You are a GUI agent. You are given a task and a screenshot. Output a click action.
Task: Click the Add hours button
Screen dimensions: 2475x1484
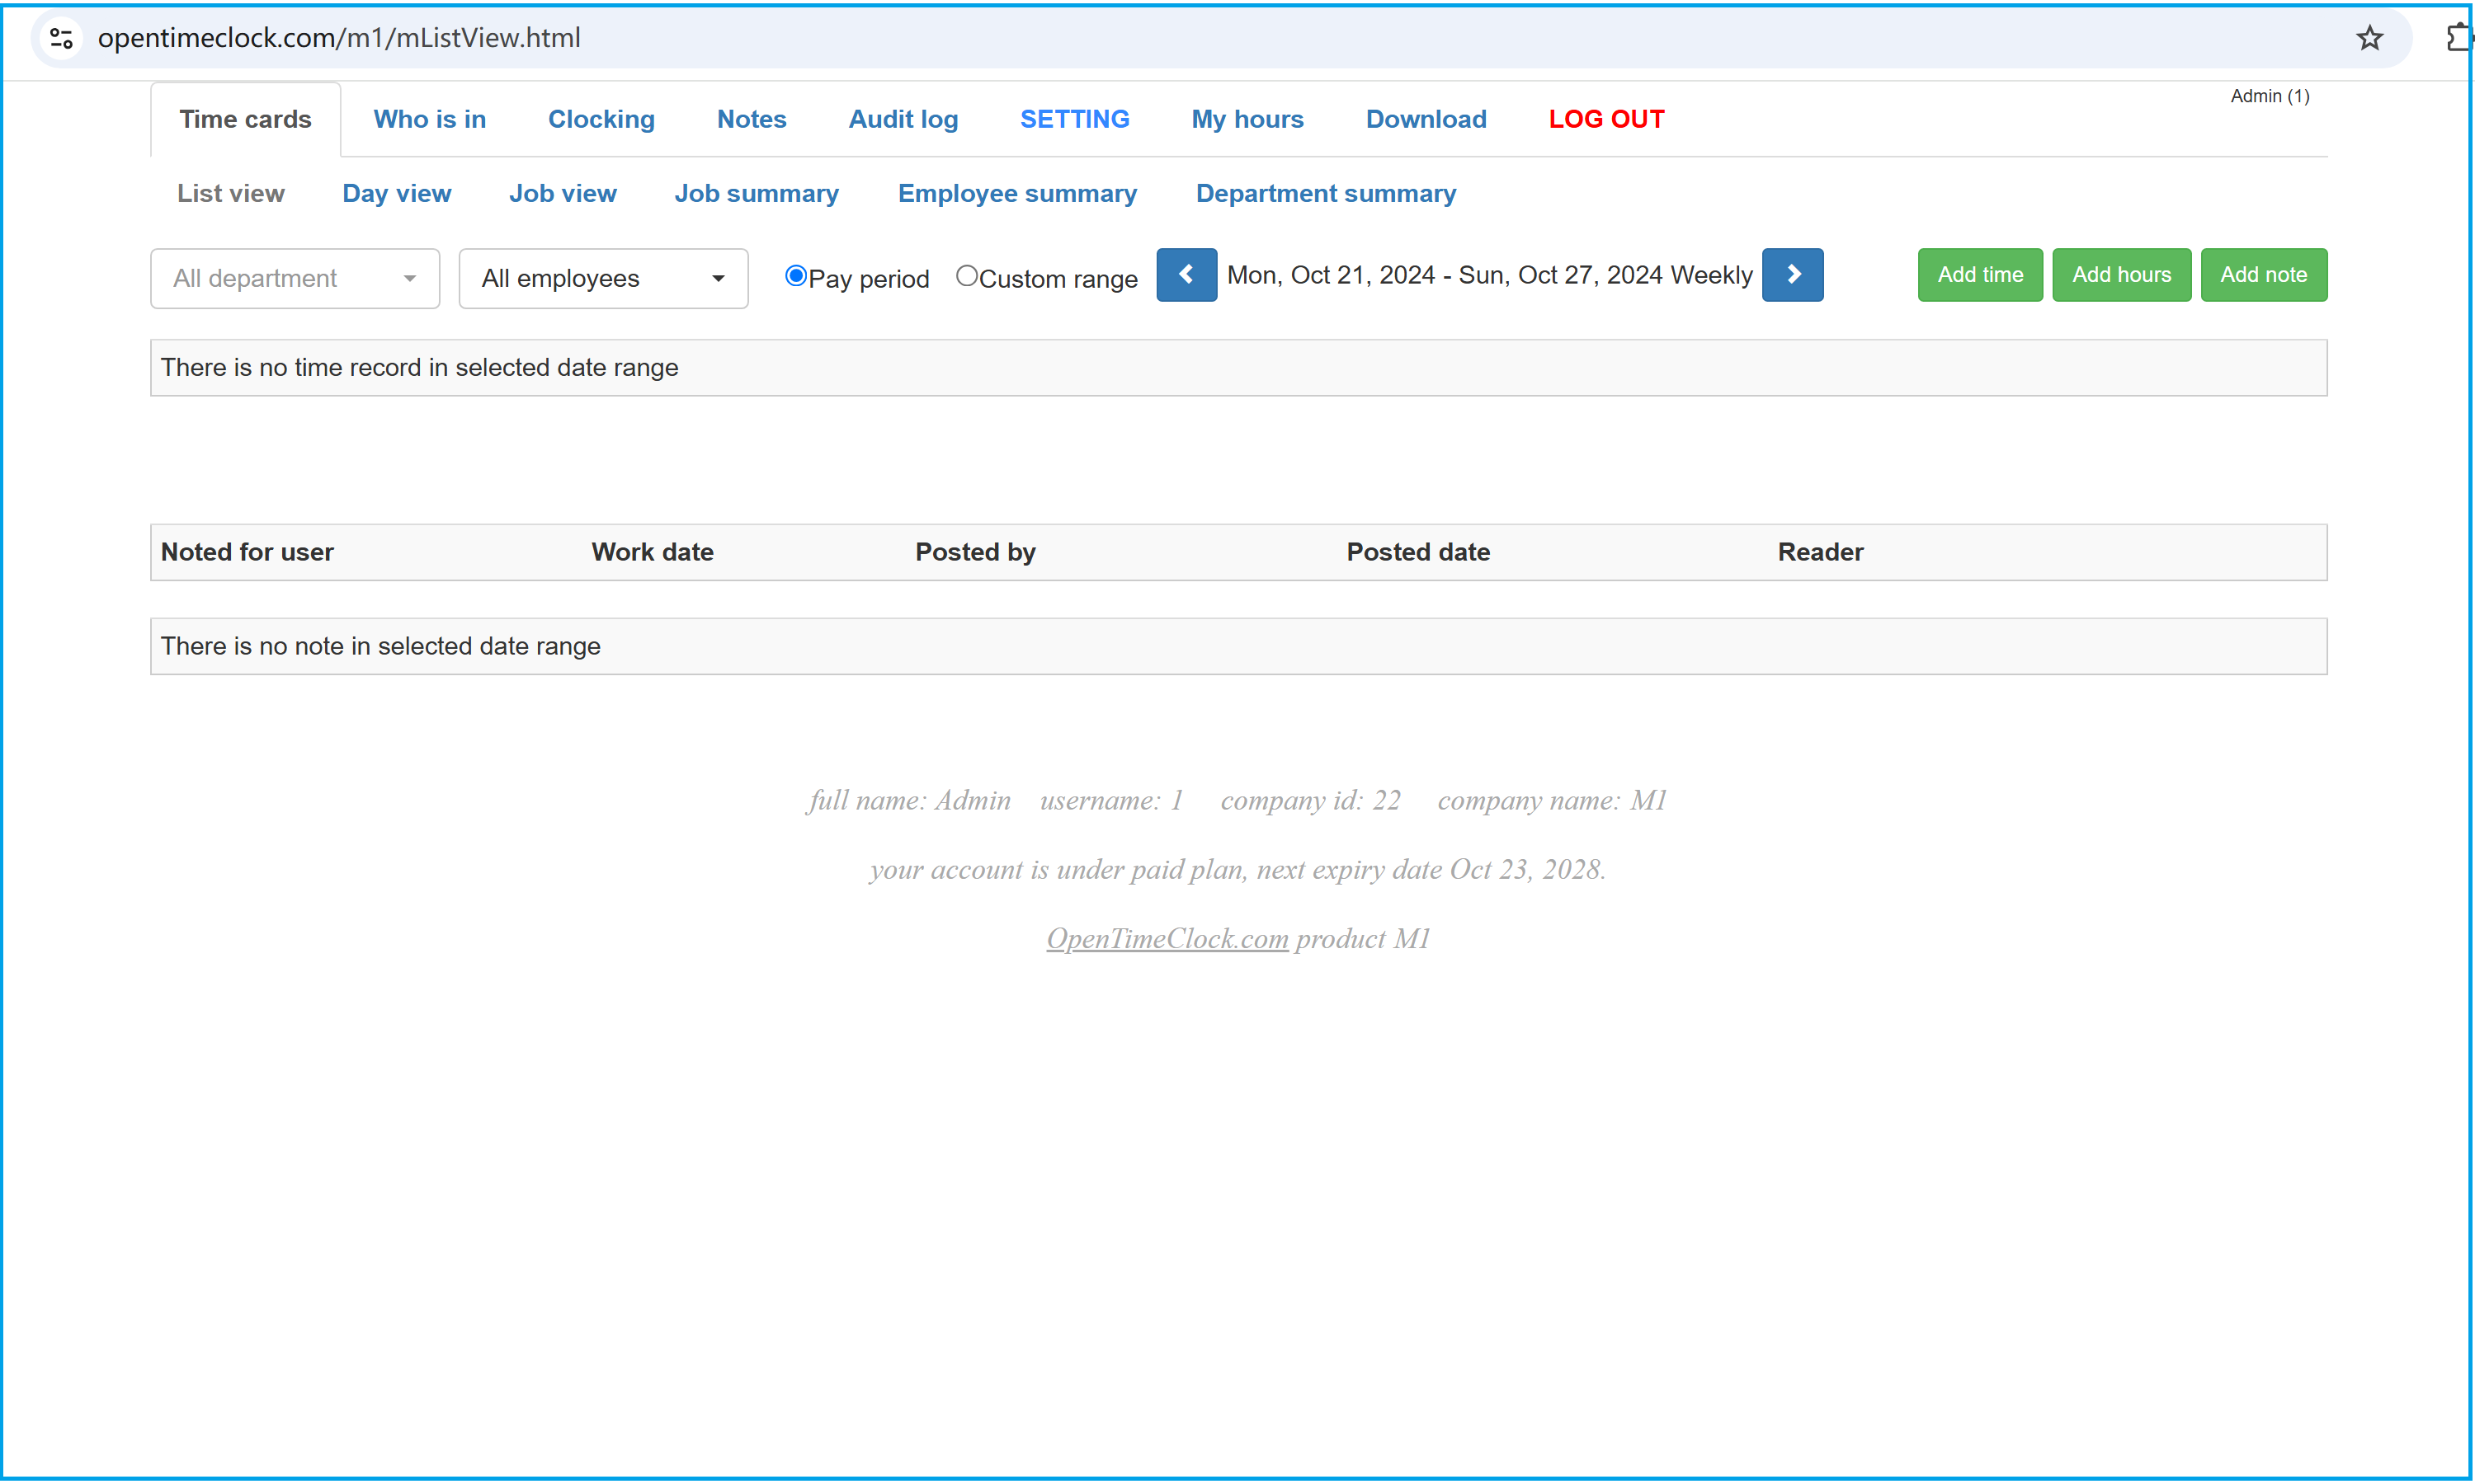tap(2121, 275)
